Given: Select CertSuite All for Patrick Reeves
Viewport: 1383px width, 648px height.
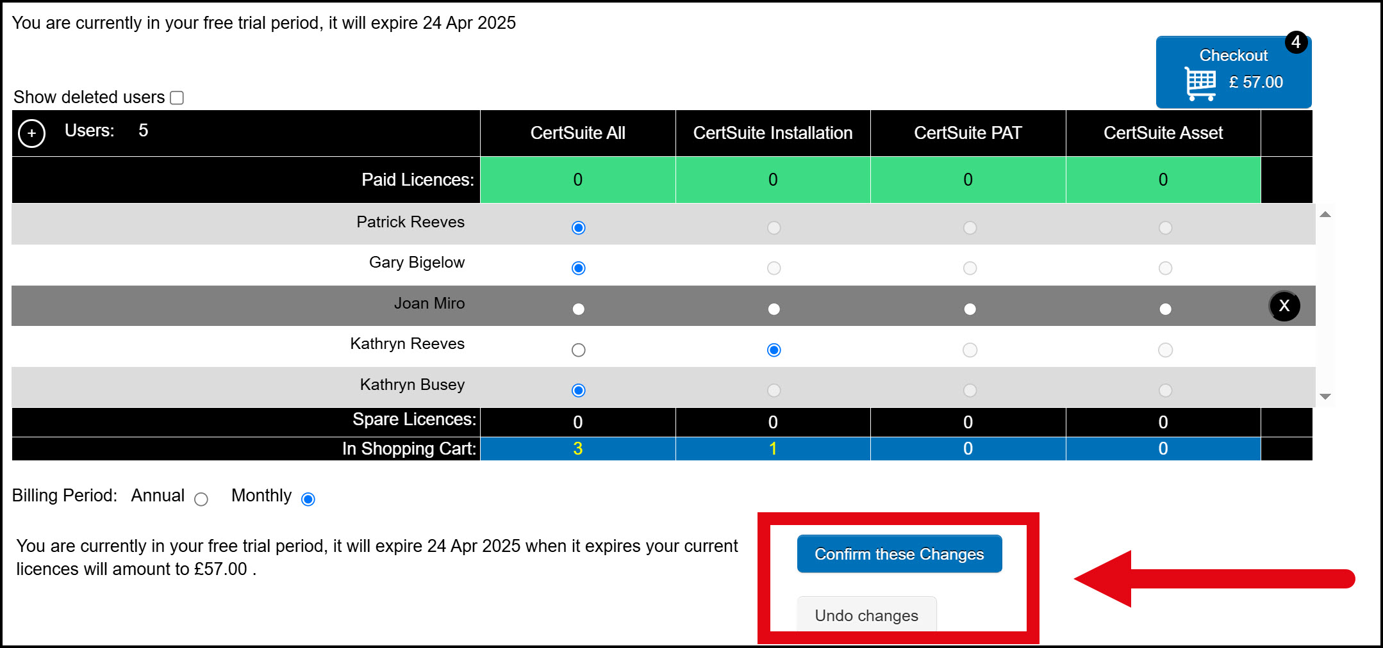Looking at the screenshot, I should pyautogui.click(x=578, y=228).
